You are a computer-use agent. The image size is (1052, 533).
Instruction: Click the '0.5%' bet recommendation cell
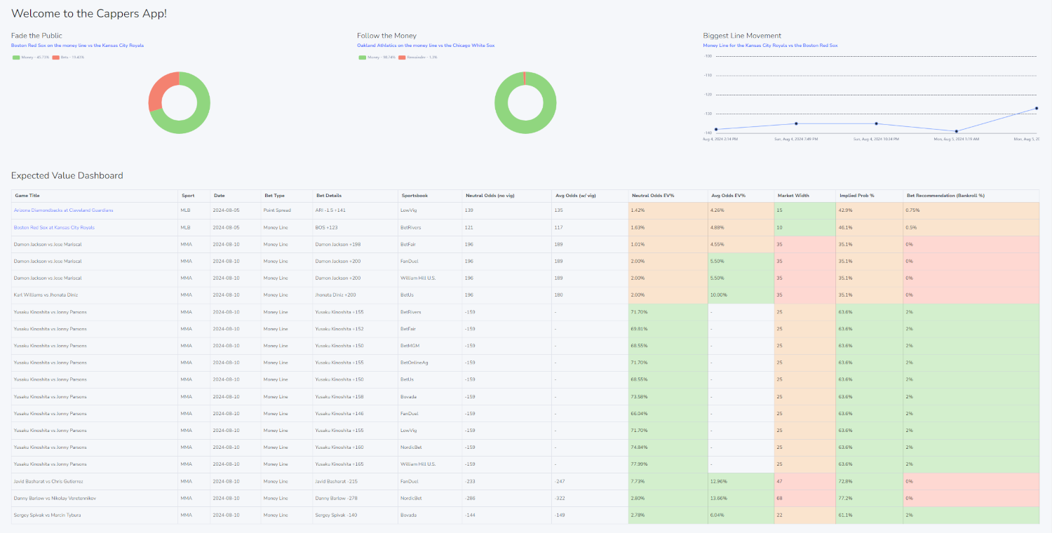tap(971, 227)
